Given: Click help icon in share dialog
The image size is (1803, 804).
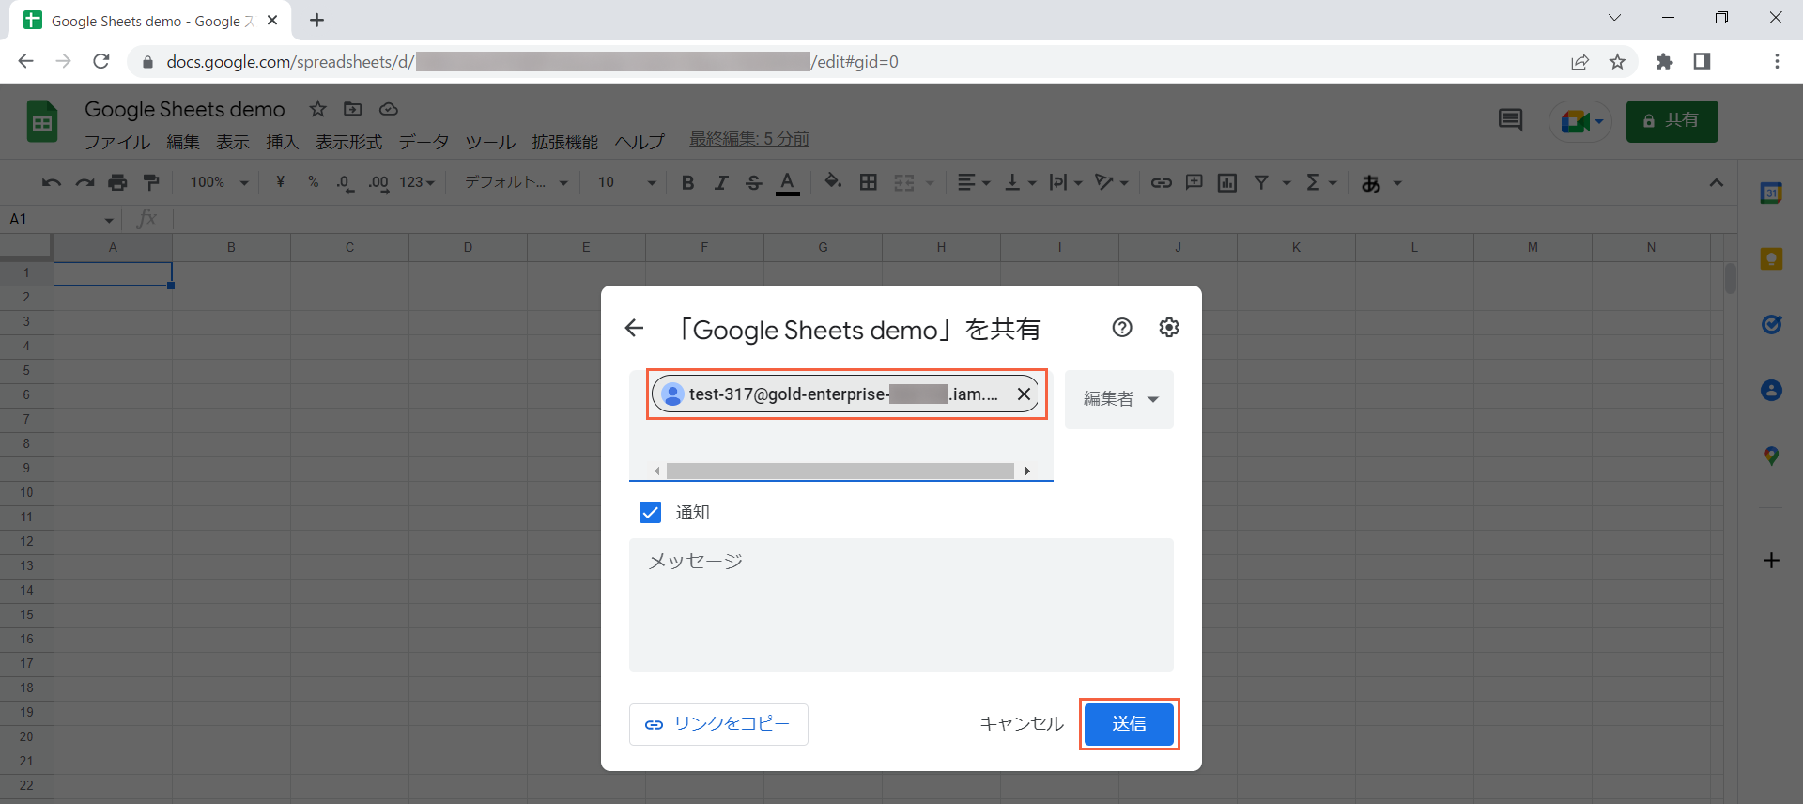Looking at the screenshot, I should coord(1122,327).
